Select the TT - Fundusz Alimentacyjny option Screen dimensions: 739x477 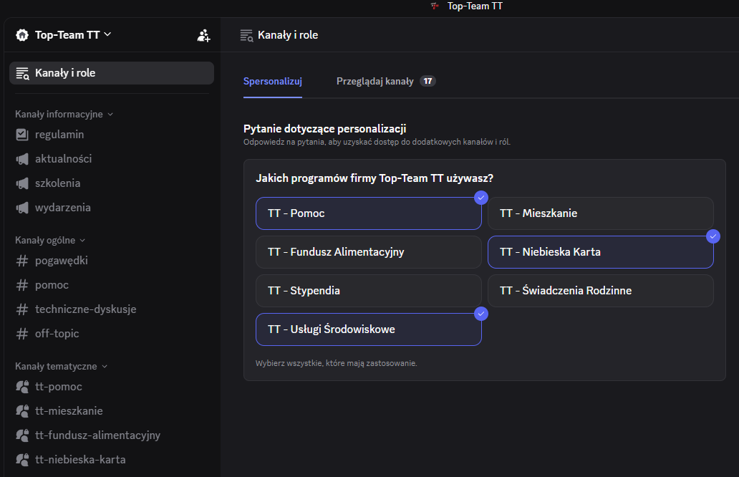[369, 252]
